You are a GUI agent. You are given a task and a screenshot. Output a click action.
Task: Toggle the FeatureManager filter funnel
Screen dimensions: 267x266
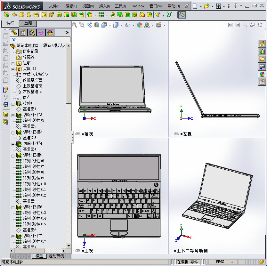(x=14, y=39)
